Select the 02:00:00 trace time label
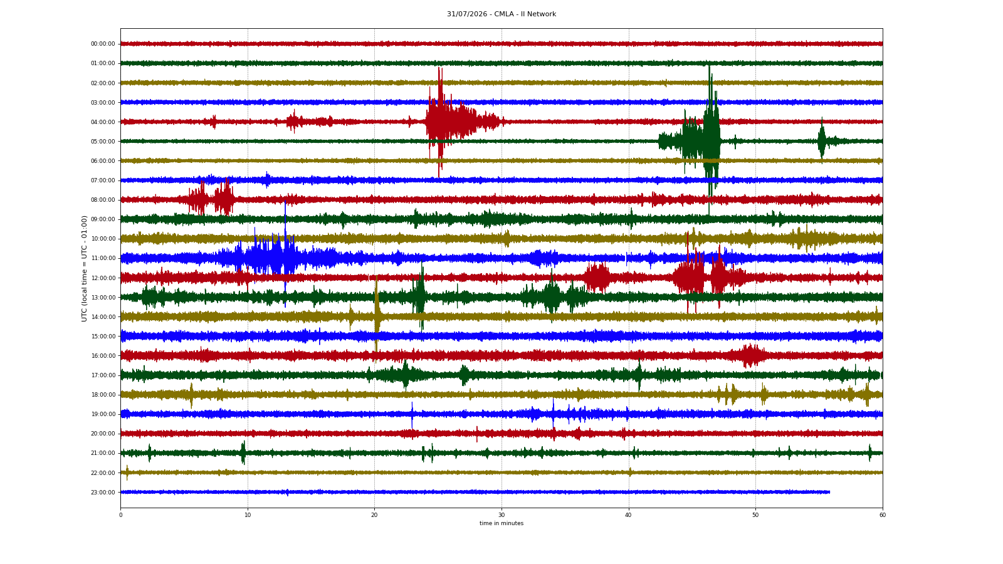1003x564 pixels. click(103, 83)
